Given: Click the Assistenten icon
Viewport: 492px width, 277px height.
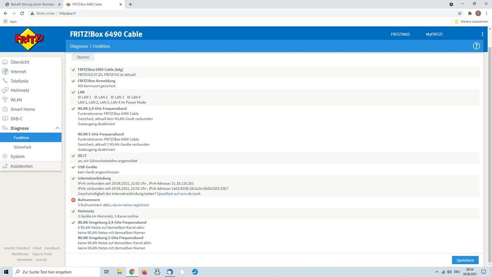Looking at the screenshot, I should [x=5, y=166].
